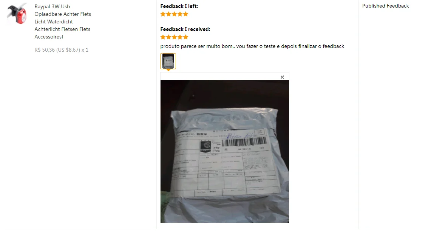Click second star under Feedback I left
Screen dimensions: 431x234
[169, 14]
